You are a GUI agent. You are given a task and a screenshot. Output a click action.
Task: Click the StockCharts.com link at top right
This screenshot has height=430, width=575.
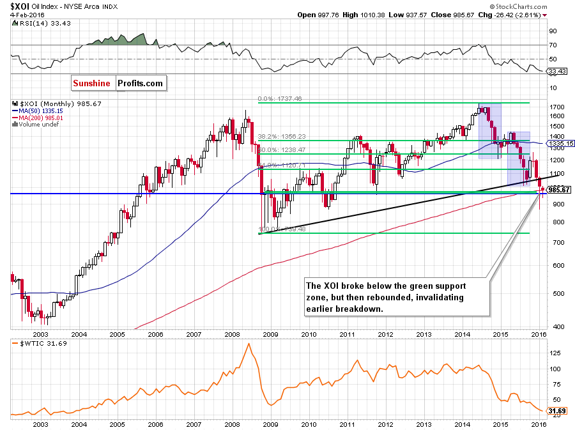(x=518, y=6)
